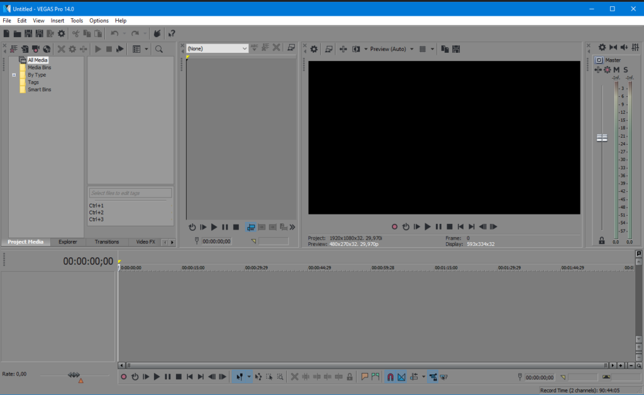
Task: Click the Record button on main transport
Action: tap(124, 377)
